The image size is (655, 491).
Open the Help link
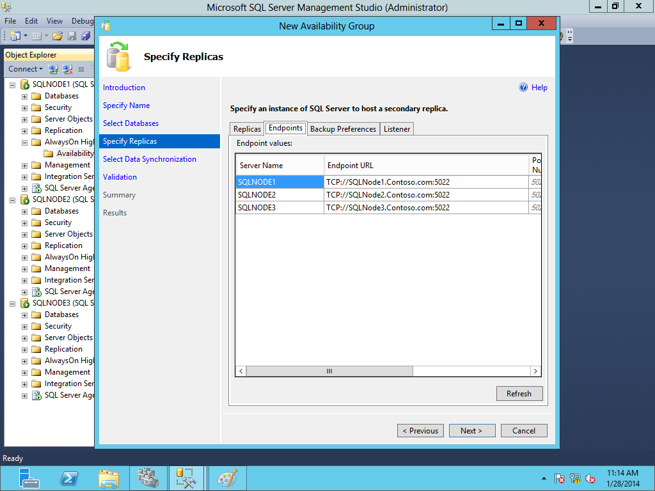tap(539, 87)
